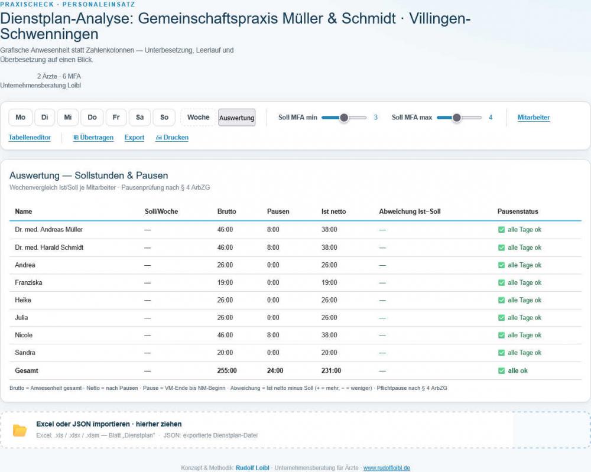Click green check icon in Sandra row
Image resolution: width=591 pixels, height=472 pixels.
point(501,353)
